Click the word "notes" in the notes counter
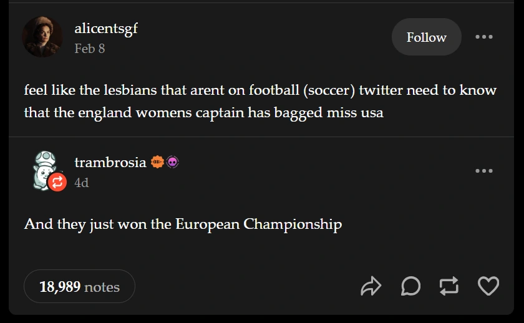524x323 pixels. (102, 287)
